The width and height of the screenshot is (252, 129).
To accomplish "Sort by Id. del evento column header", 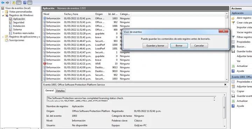I will pyautogui.click(x=113, y=14).
